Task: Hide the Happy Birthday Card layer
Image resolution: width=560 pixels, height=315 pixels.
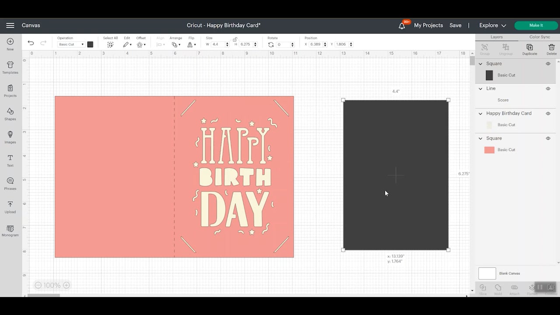Action: 548,114
